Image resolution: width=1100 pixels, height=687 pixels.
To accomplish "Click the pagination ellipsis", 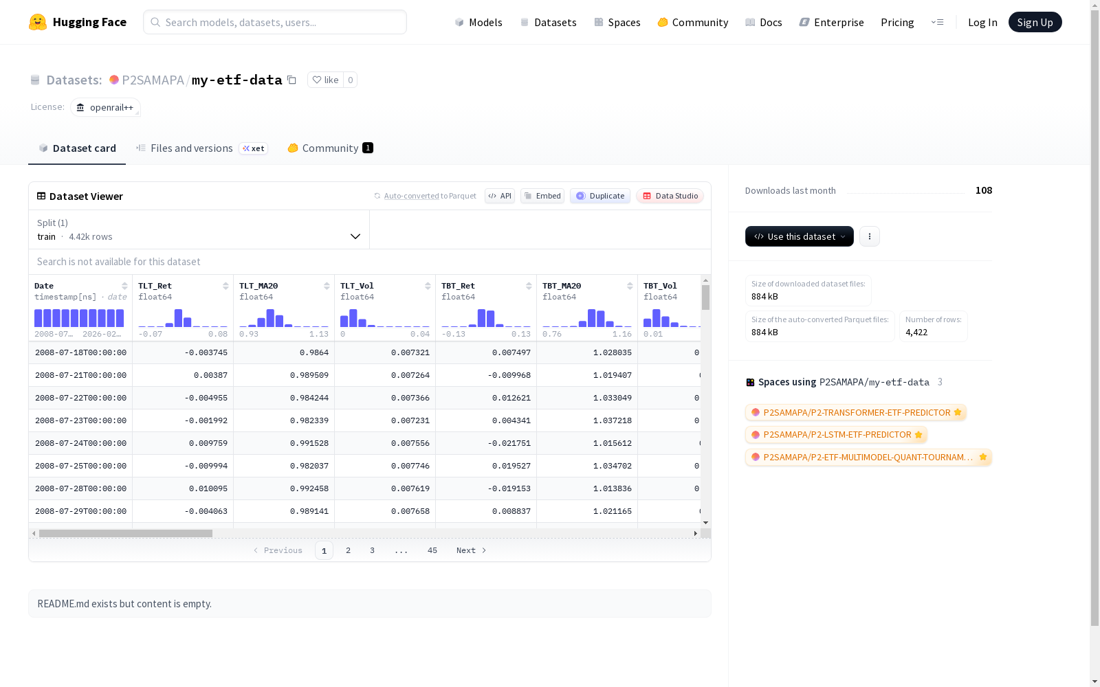I will click(401, 550).
